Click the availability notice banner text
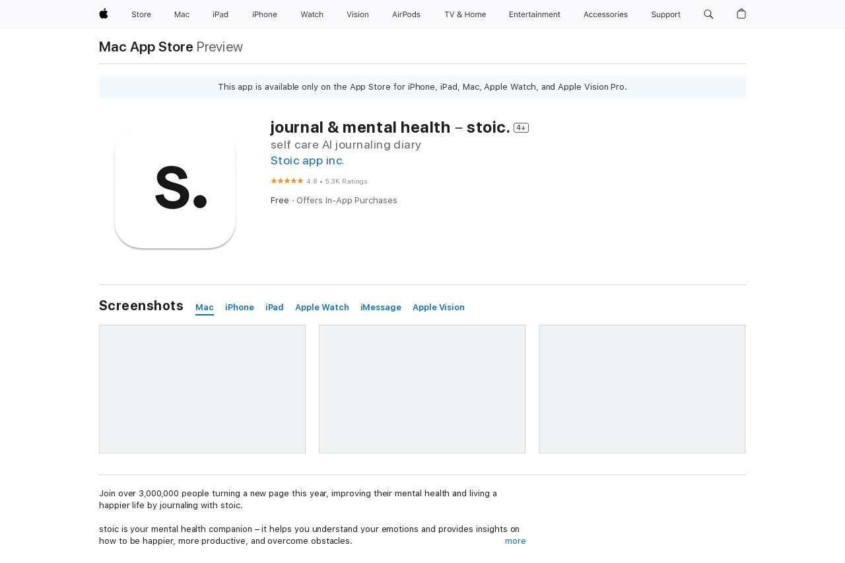Image resolution: width=845 pixels, height=563 pixels. [422, 87]
